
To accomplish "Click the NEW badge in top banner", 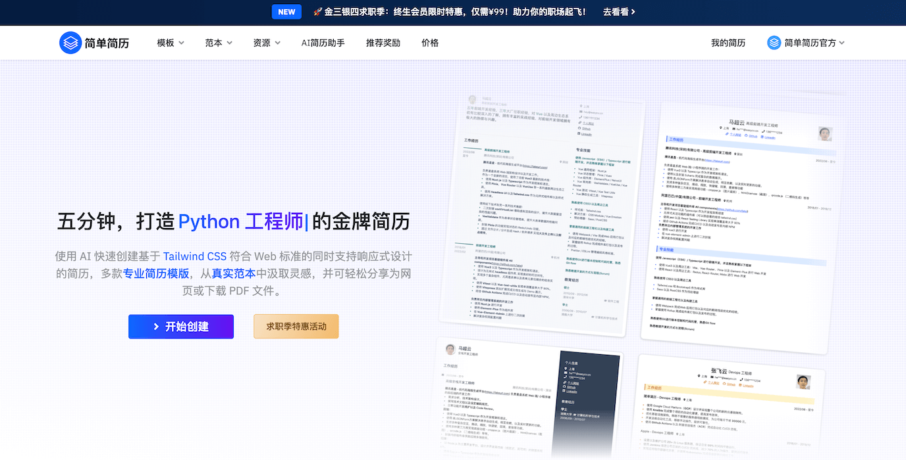I will [286, 12].
